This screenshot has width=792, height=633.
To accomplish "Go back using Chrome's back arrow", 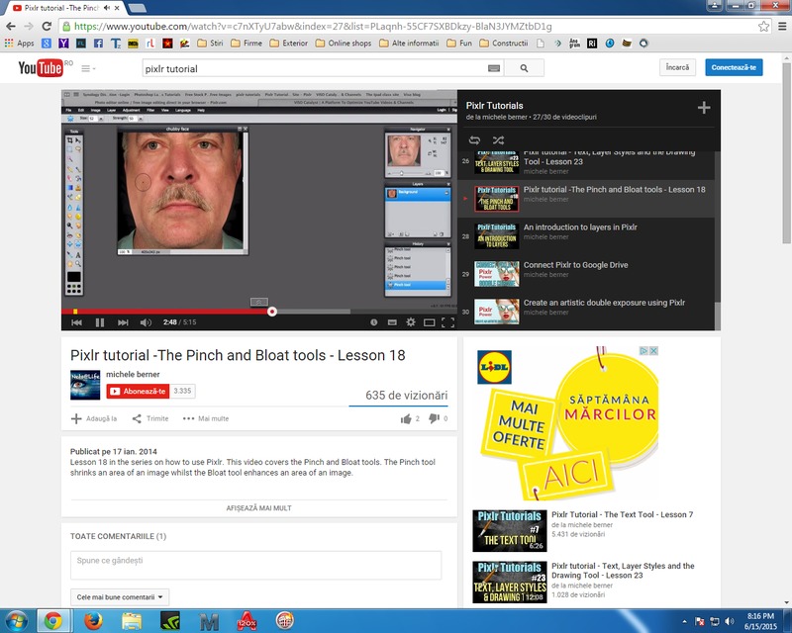I will coord(11,27).
